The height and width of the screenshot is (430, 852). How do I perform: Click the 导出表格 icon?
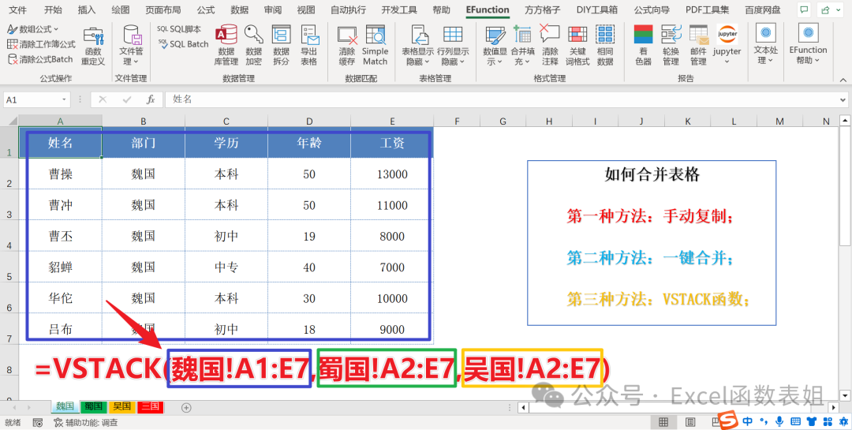[309, 36]
